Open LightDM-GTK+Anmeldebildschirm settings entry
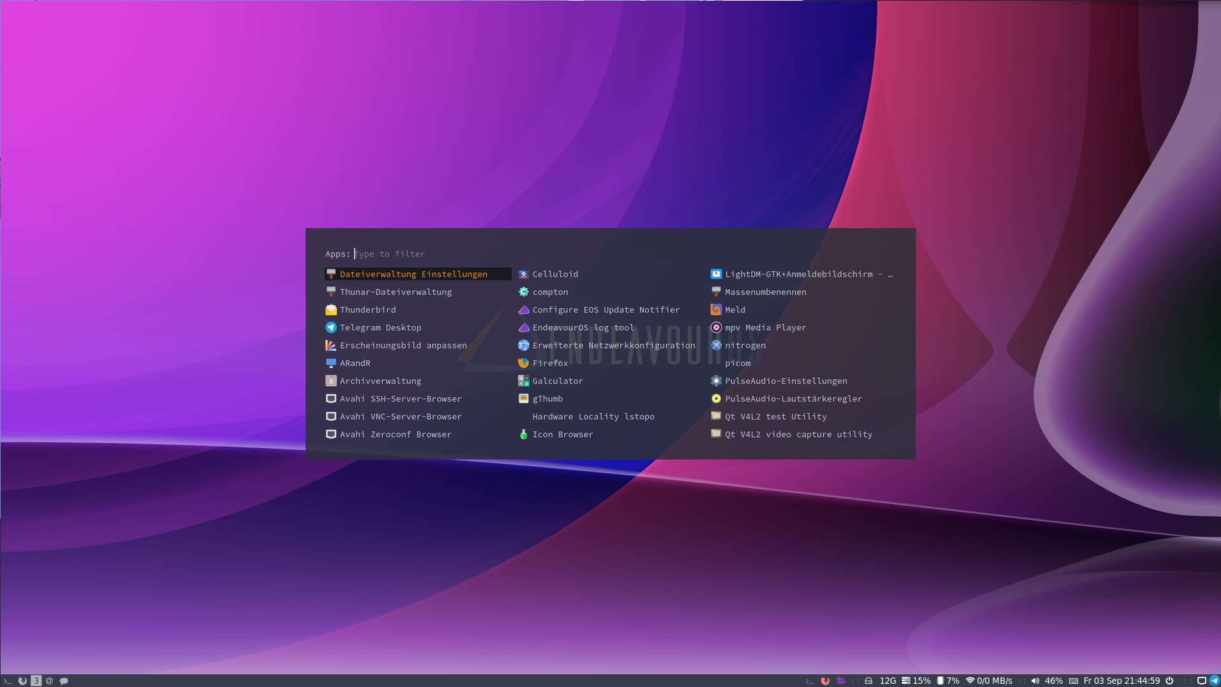This screenshot has width=1221, height=687. [803, 274]
